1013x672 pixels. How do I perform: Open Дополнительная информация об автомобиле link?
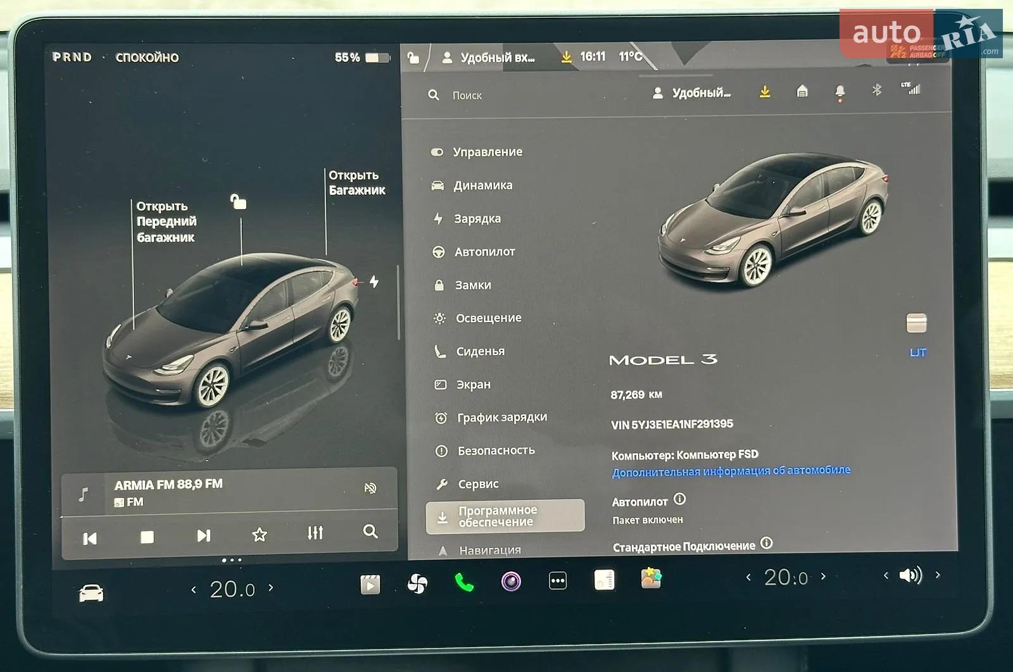[731, 471]
